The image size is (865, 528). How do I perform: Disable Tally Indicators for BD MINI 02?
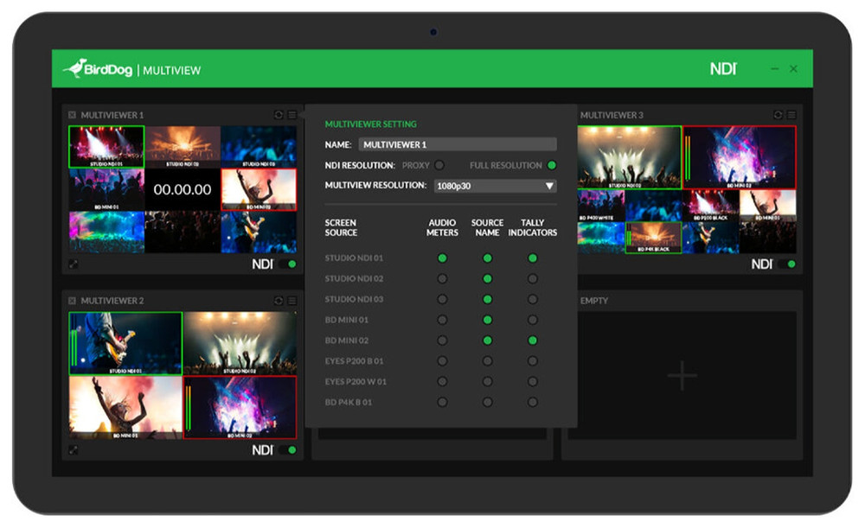click(x=532, y=340)
